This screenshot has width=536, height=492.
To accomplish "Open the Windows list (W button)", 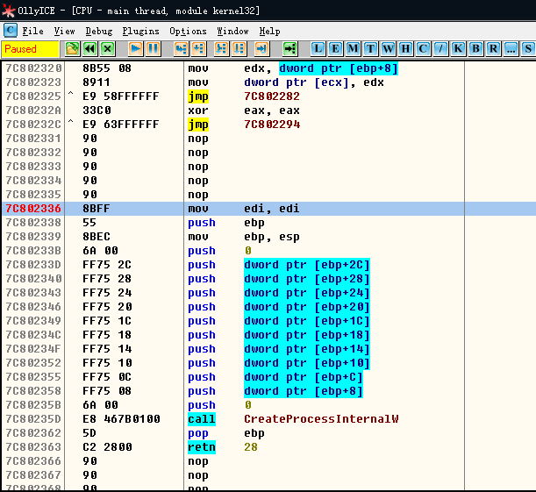I will (389, 48).
